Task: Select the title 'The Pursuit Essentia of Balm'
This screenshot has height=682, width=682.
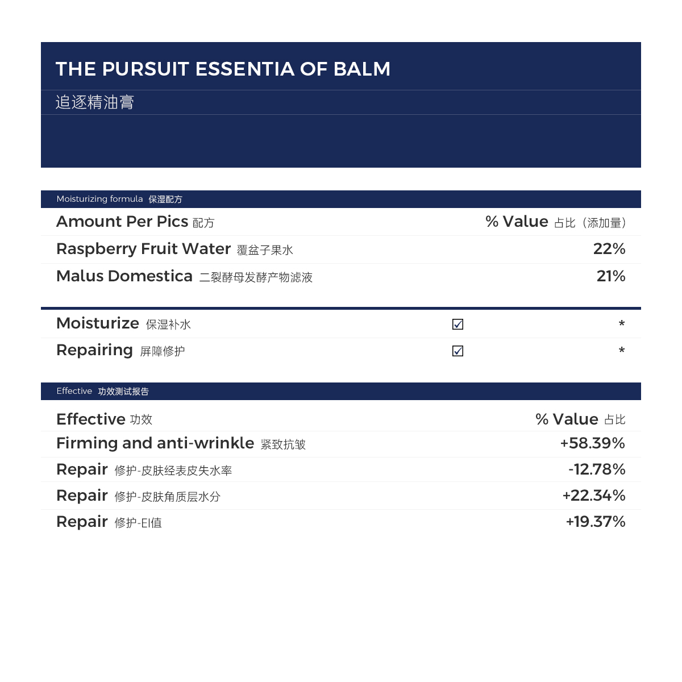Action: [223, 69]
